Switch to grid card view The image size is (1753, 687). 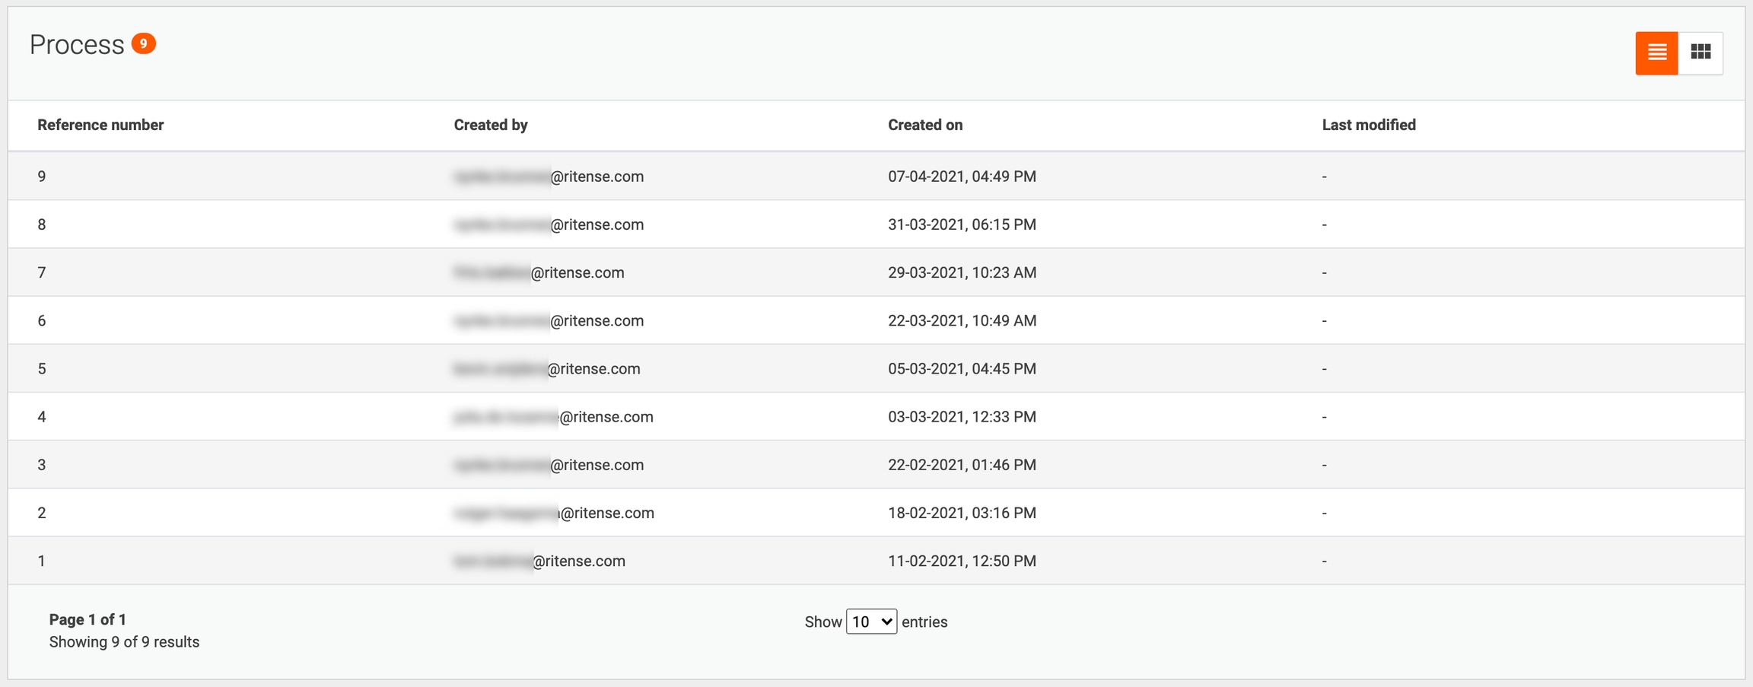(1701, 52)
